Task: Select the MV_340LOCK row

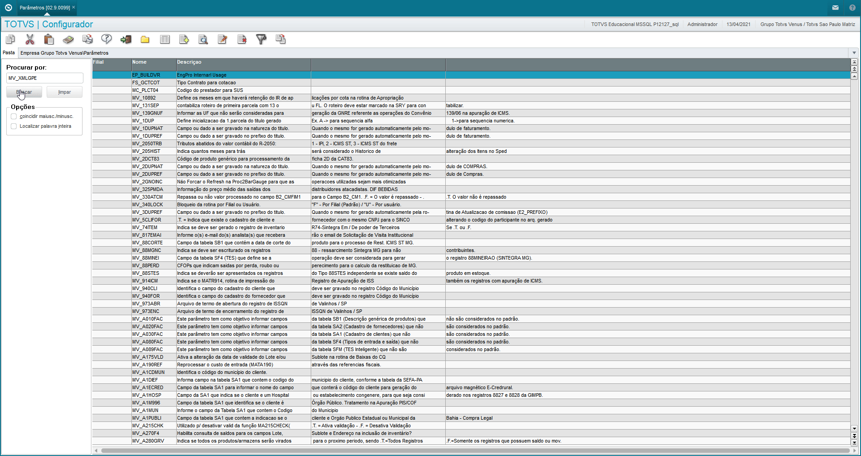Action: click(471, 205)
